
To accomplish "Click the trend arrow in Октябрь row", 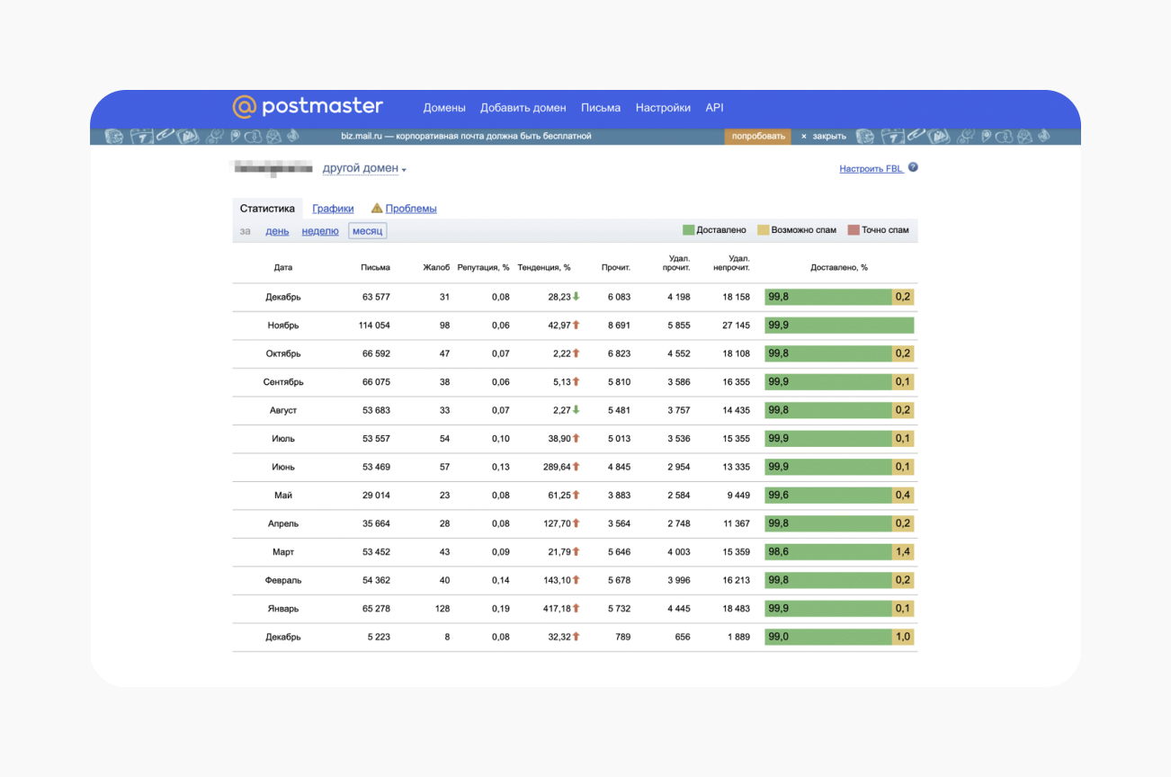I will coord(577,353).
